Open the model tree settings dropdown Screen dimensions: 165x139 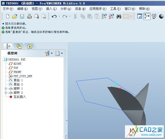[x=49, y=53]
